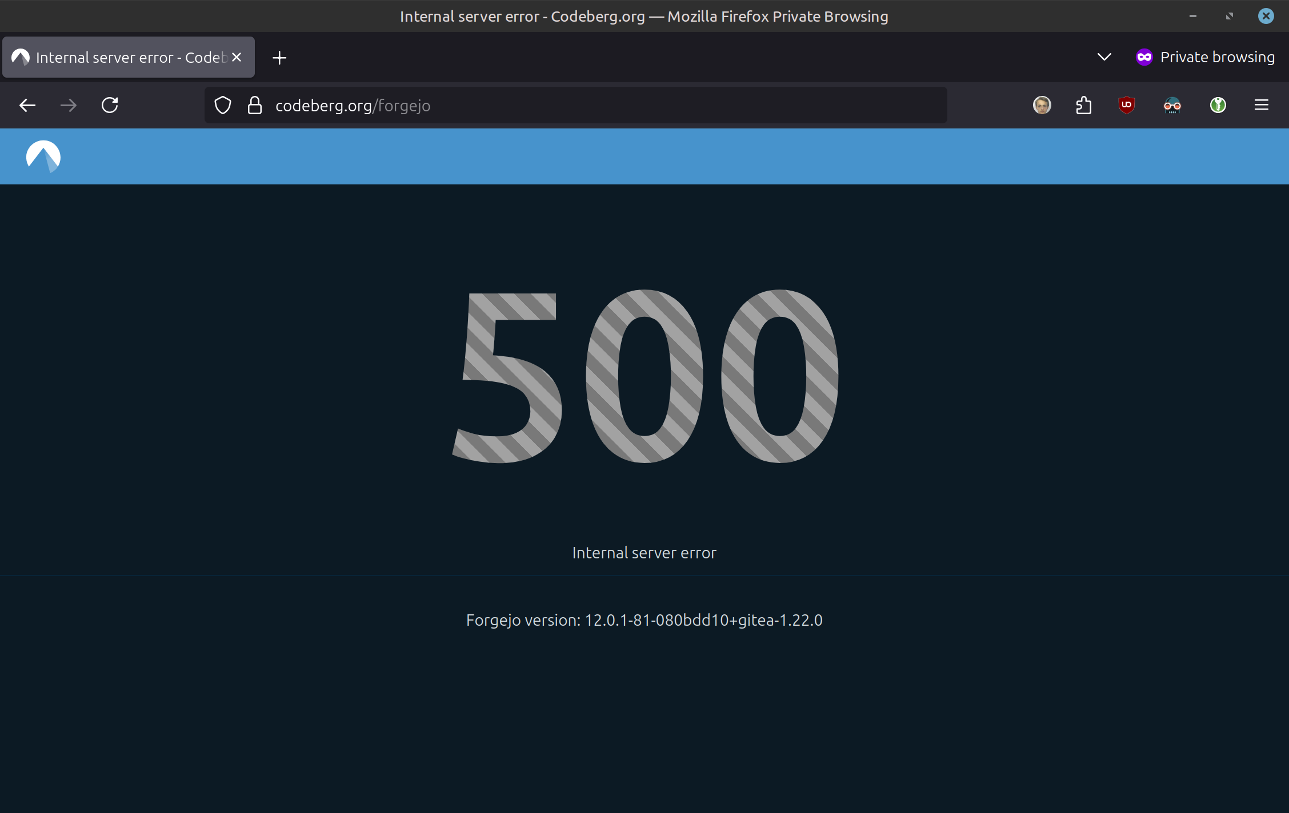Minimize the Firefox window

click(1193, 16)
